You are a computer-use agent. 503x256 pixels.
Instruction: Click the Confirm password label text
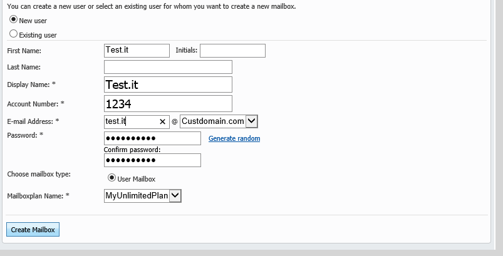[x=132, y=150]
